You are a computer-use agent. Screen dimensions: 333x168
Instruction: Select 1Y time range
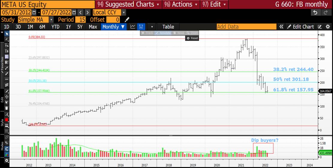[68, 27]
